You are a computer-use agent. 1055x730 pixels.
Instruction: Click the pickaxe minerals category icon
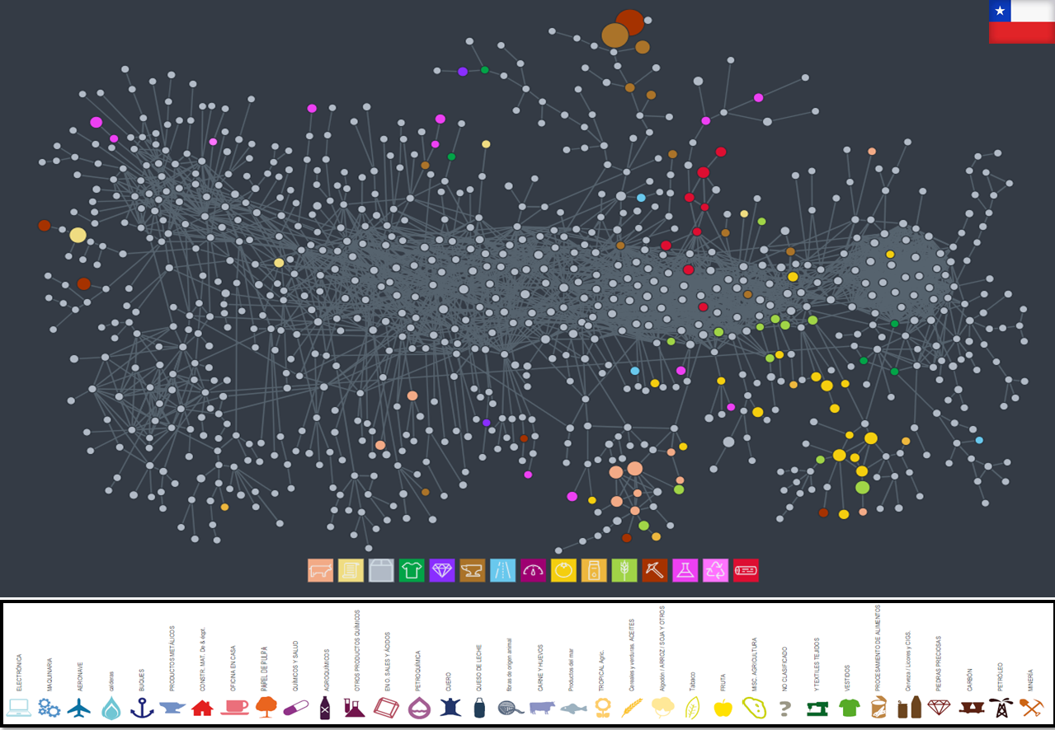pyautogui.click(x=655, y=570)
